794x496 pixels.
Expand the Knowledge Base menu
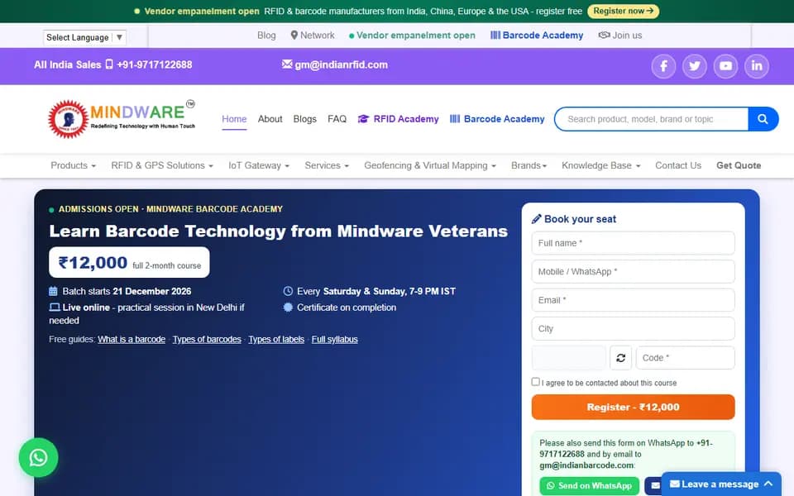click(x=601, y=165)
